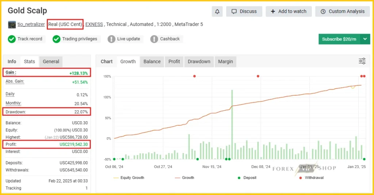Select the Growth chart tab
This screenshot has height=195, width=374.
[128, 61]
